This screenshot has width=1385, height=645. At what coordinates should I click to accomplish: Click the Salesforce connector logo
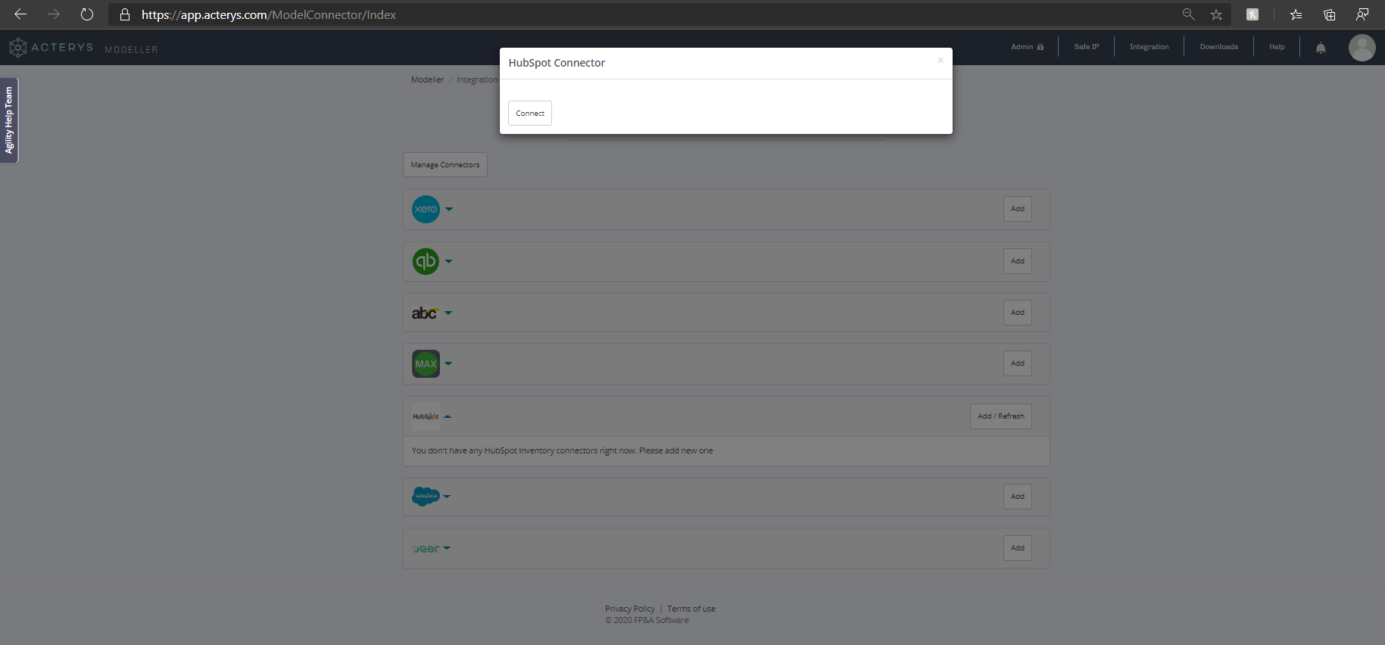coord(426,497)
